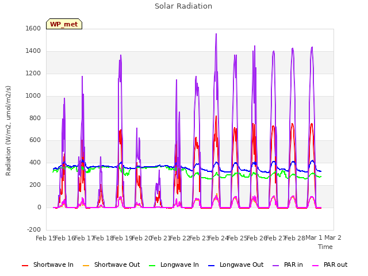Click the 0 y-axis tick label
The height and width of the screenshot is (276, 368).
39,208
